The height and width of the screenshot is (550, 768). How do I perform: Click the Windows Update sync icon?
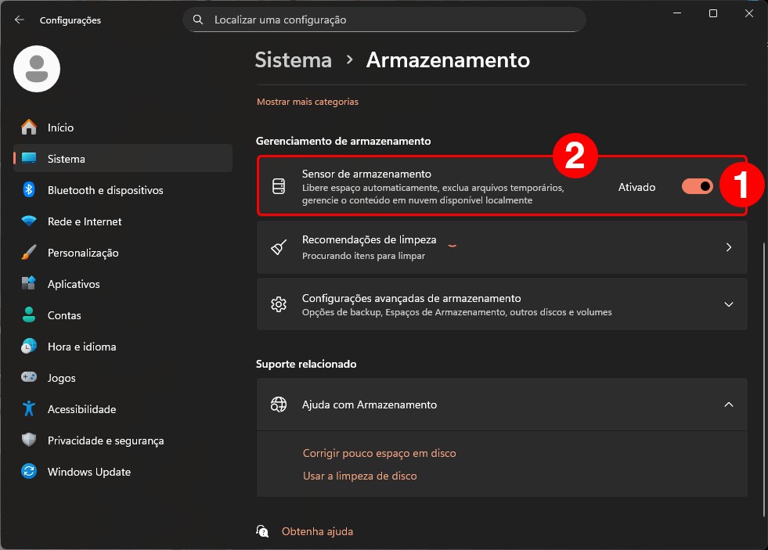29,472
